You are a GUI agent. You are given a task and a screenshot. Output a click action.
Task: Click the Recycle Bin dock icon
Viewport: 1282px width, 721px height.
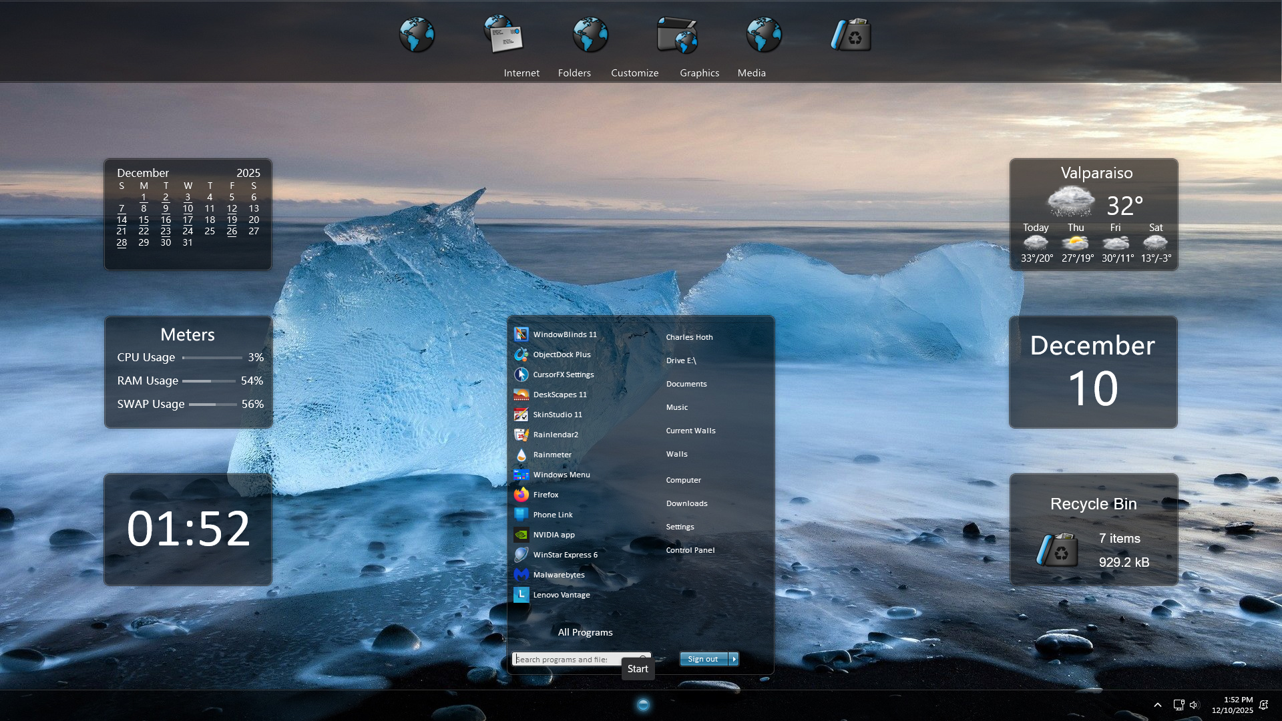(x=851, y=35)
